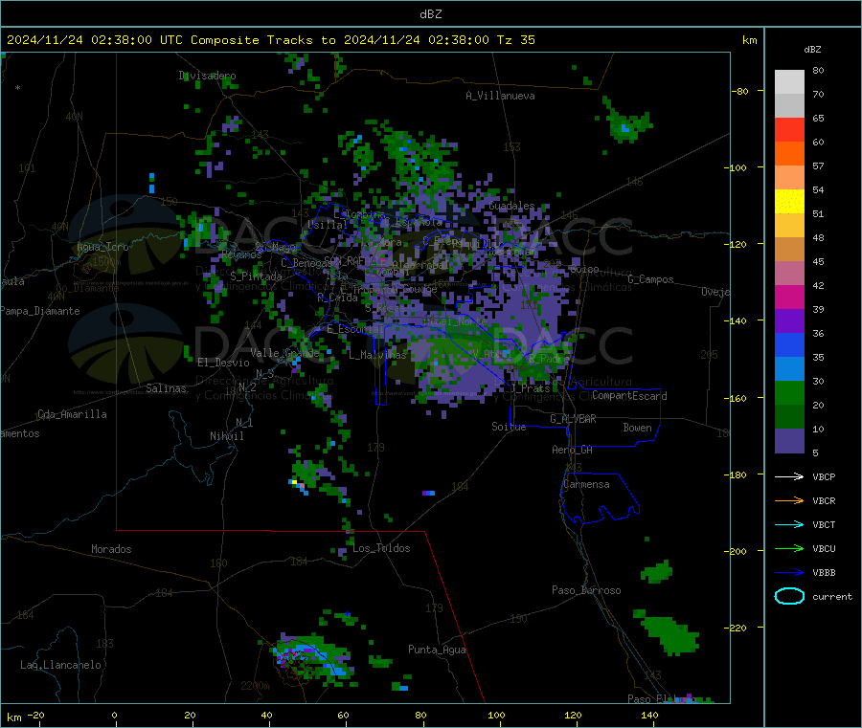Select the violet 36-39 dBZ color band

(x=789, y=321)
